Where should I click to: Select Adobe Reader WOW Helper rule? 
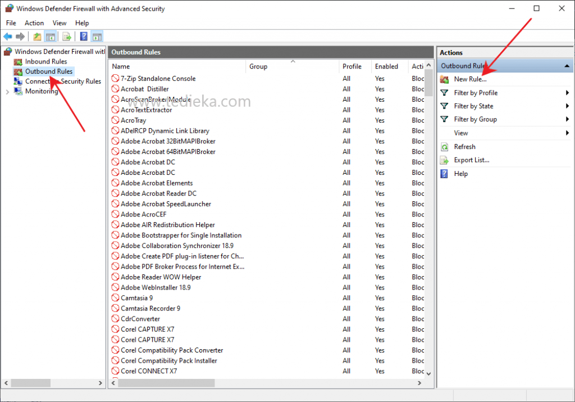click(x=161, y=277)
